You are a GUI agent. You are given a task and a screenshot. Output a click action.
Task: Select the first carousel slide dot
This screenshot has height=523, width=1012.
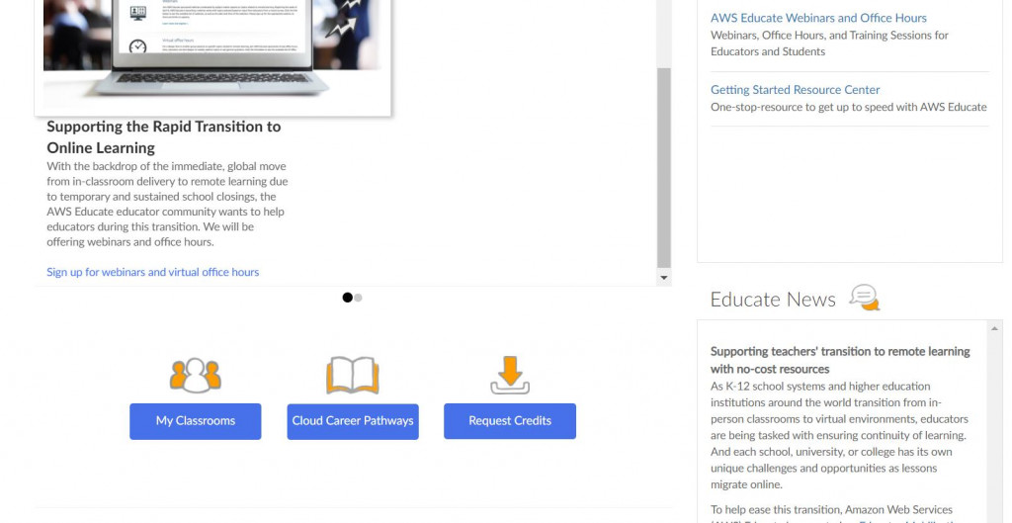(347, 298)
